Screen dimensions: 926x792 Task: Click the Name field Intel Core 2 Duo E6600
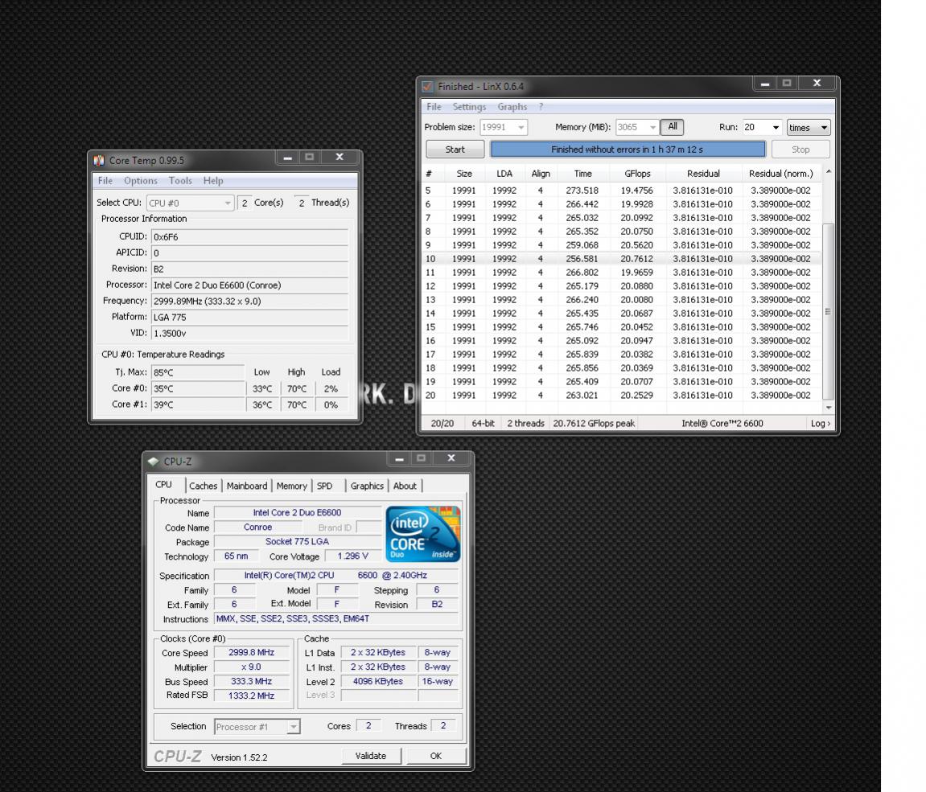coord(298,513)
